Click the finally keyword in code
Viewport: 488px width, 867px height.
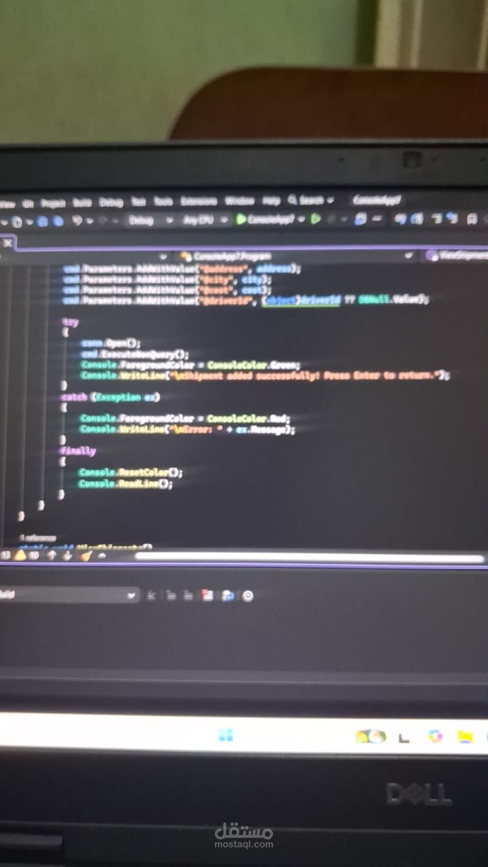(78, 450)
